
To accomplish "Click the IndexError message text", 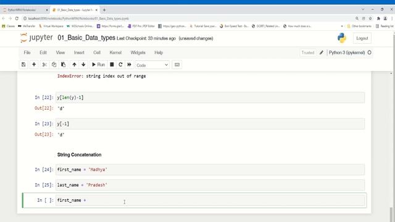I will point(101,76).
